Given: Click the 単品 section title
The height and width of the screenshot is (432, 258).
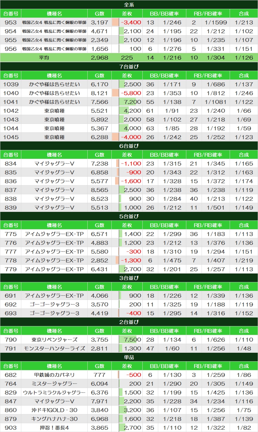Looking at the screenshot, I should [x=129, y=357].
